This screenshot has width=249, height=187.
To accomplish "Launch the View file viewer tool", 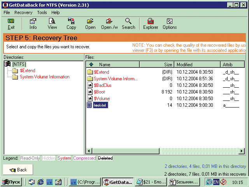I will (52, 21).
